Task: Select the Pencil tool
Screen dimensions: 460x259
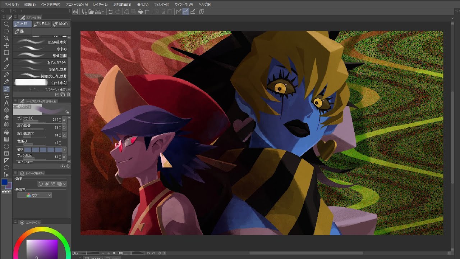Action: click(6, 82)
